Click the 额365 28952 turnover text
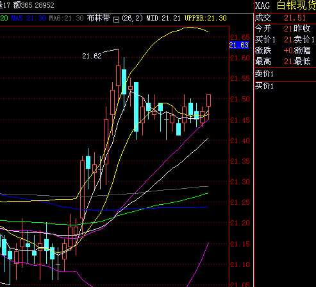 tap(34, 5)
